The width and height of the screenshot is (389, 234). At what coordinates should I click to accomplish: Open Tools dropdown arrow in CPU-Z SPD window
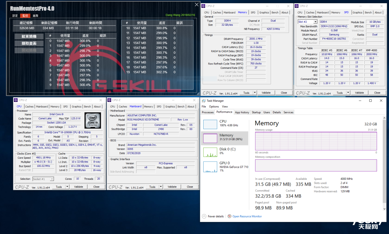[348, 92]
